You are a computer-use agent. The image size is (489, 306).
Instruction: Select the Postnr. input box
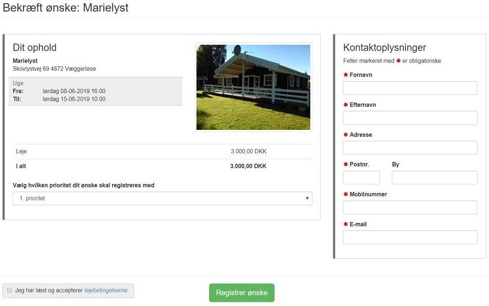pyautogui.click(x=361, y=177)
